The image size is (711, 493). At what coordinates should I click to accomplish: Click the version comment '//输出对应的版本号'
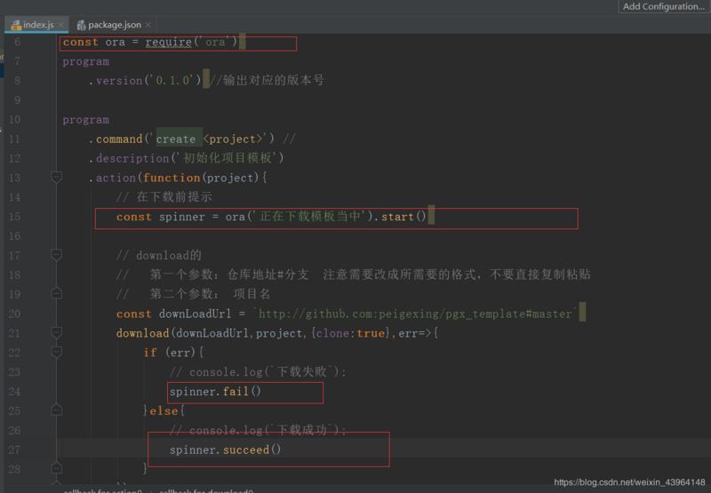click(x=268, y=81)
